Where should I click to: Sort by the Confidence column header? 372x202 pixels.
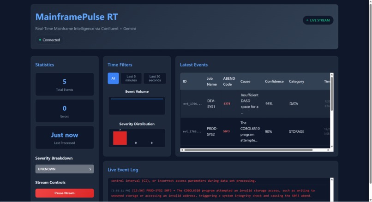tap(274, 81)
